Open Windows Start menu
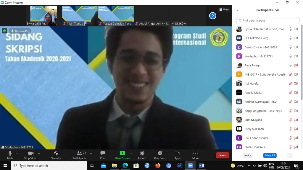 tap(5, 166)
